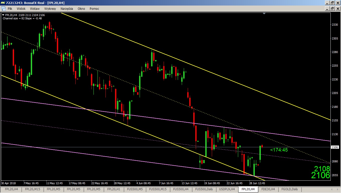Open the Plik menu

point(10,9)
